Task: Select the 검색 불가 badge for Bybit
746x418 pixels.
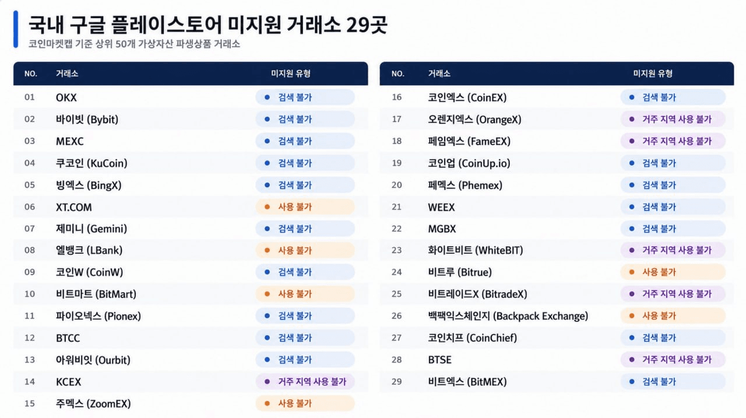Action: point(305,119)
